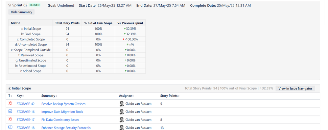Click assignee avatar in STORAGE-17 row
The height and width of the screenshot is (130, 328).
(122, 119)
